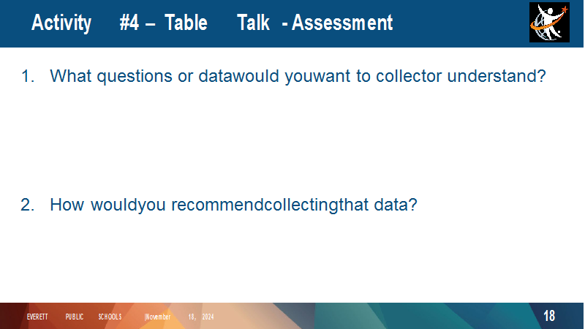Viewport: 585px width, 329px height.
Task: Click the list number "2."
Action: [28, 205]
